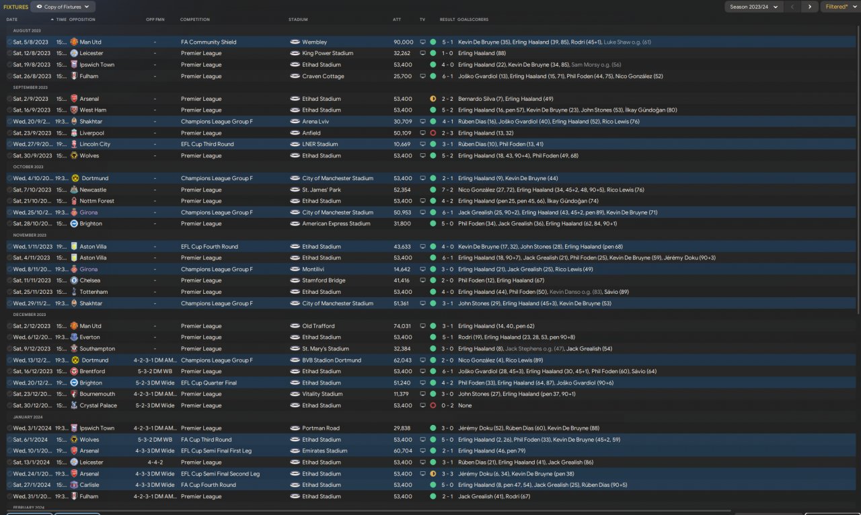The width and height of the screenshot is (861, 515).
Task: Click the Bournemouth club badge
Action: [74, 395]
